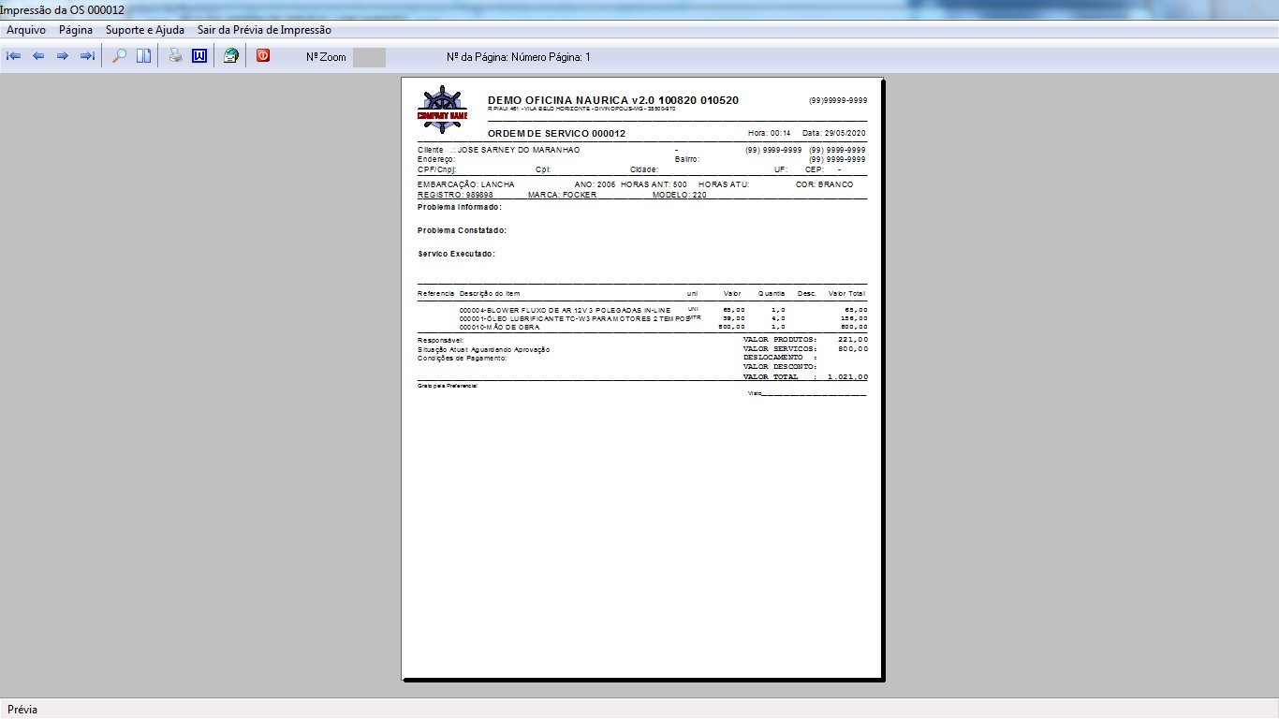Viewport: 1279px width, 719px height.
Task: Click item '000010-MÃO DE OBRA'
Action: click(x=501, y=327)
